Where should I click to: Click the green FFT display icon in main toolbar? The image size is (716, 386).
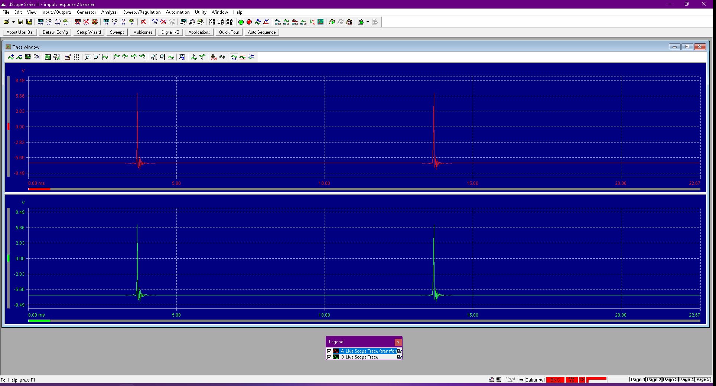(x=320, y=22)
